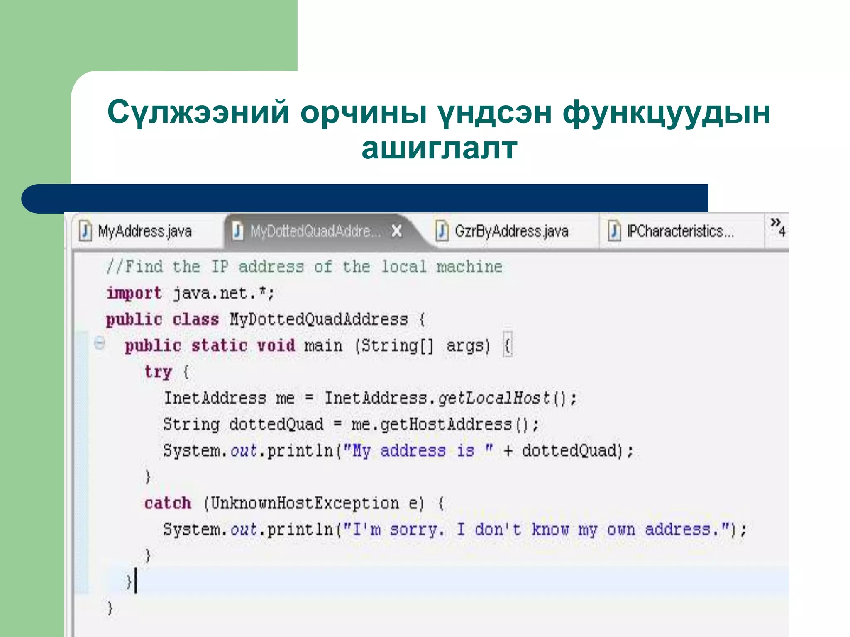The height and width of the screenshot is (637, 850).
Task: Open the GzrByAddress.java tab
Action: 511,231
